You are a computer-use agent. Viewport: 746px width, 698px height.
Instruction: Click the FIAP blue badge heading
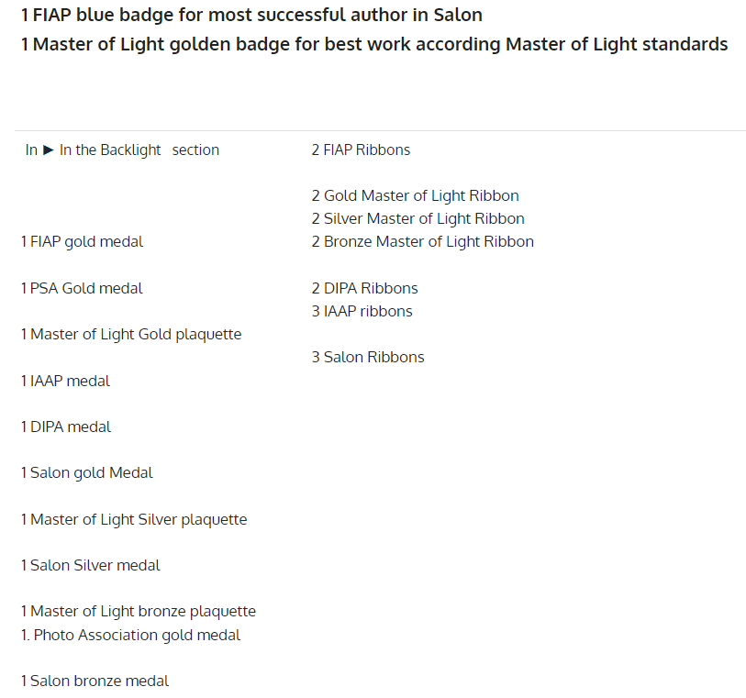[251, 15]
